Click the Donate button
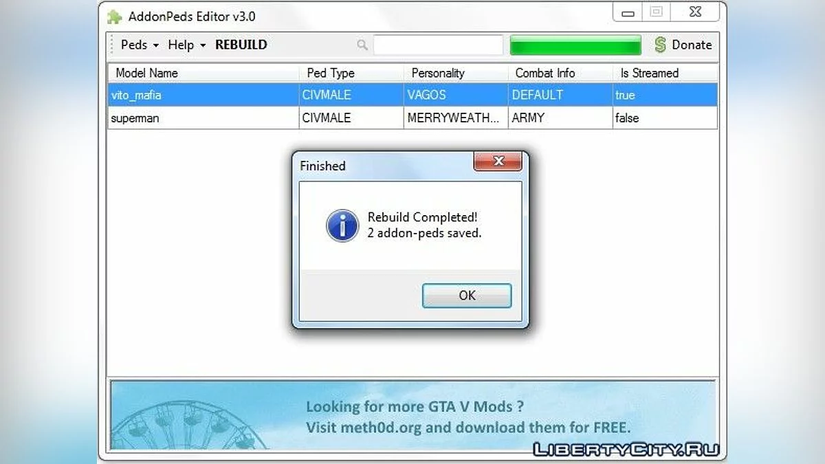 pyautogui.click(x=683, y=45)
